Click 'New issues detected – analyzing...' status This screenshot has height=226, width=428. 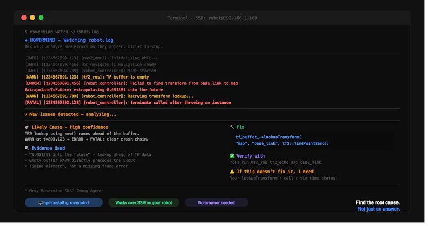[73, 115]
